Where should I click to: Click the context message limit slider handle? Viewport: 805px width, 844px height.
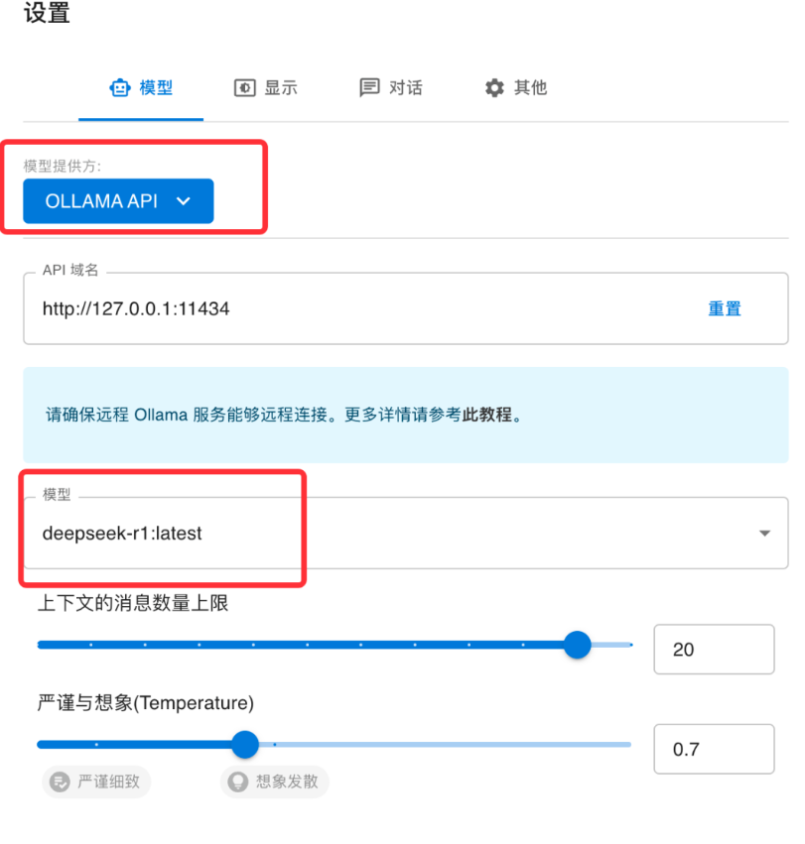click(x=577, y=645)
